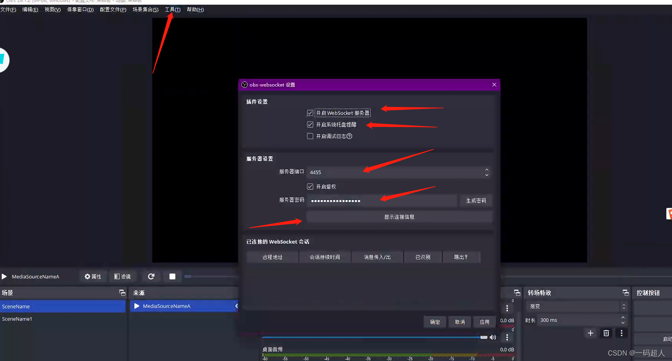Delete transition with trash icon
672x361 pixels.
(x=606, y=333)
